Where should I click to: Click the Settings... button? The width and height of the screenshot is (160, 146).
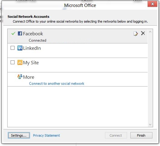click(x=19, y=135)
